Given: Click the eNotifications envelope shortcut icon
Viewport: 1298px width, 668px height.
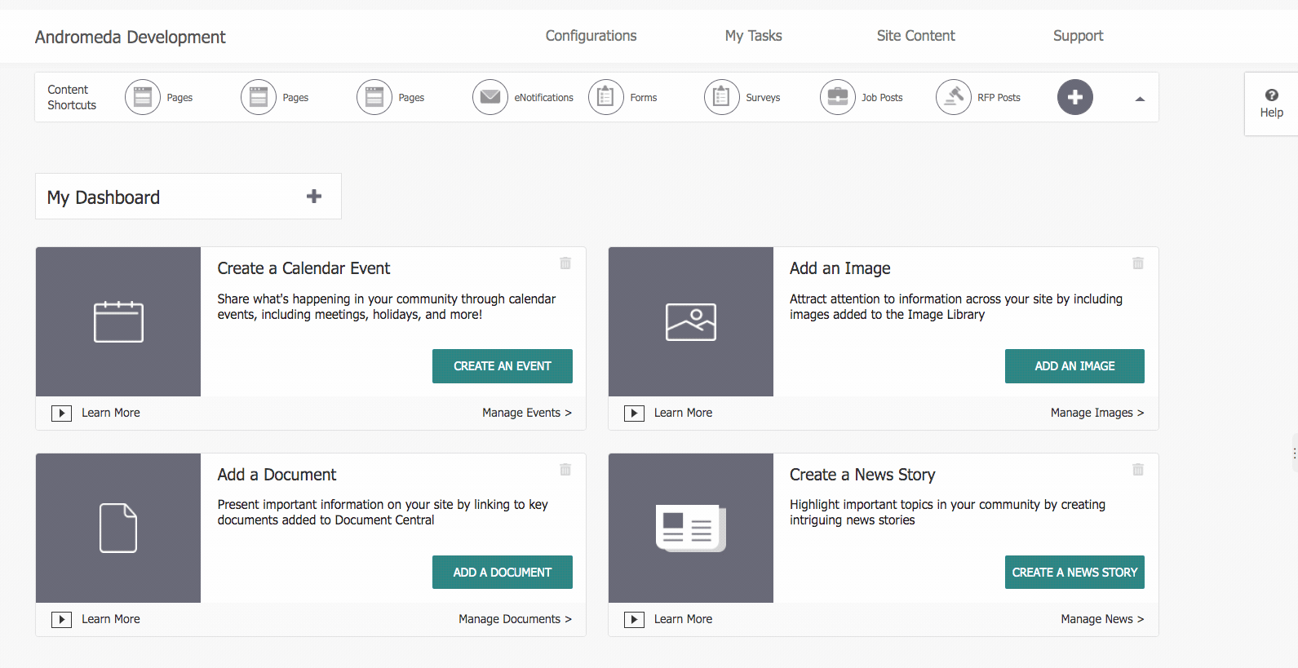Looking at the screenshot, I should (490, 97).
